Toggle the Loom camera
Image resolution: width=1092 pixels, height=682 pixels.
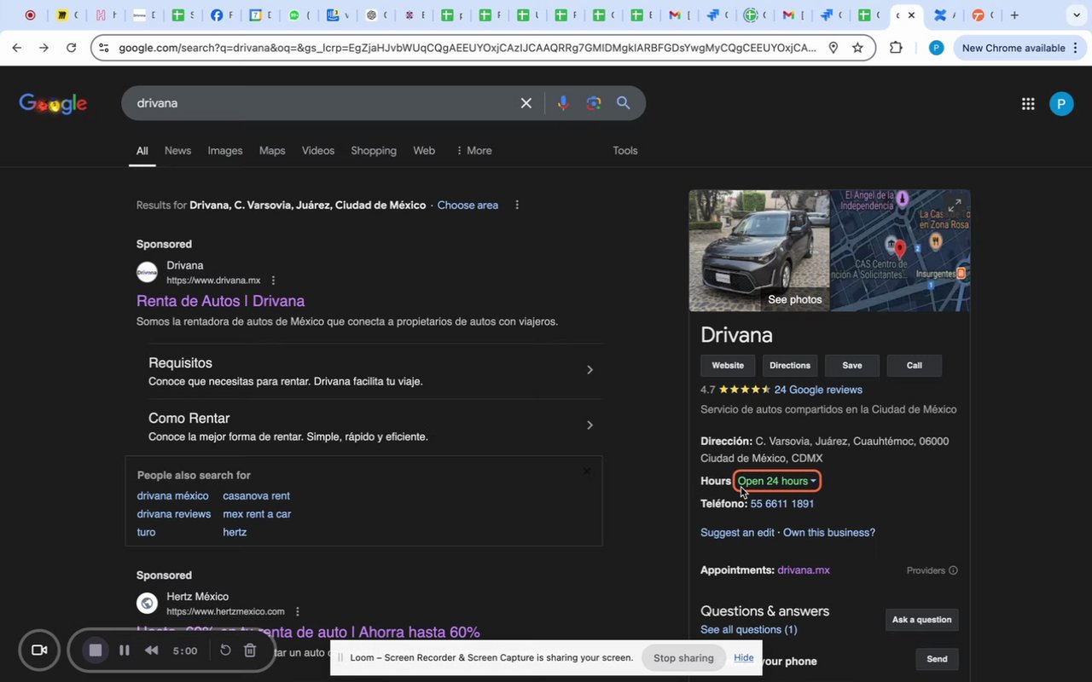click(x=39, y=650)
